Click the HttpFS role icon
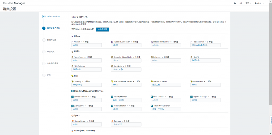 pos(192,57)
